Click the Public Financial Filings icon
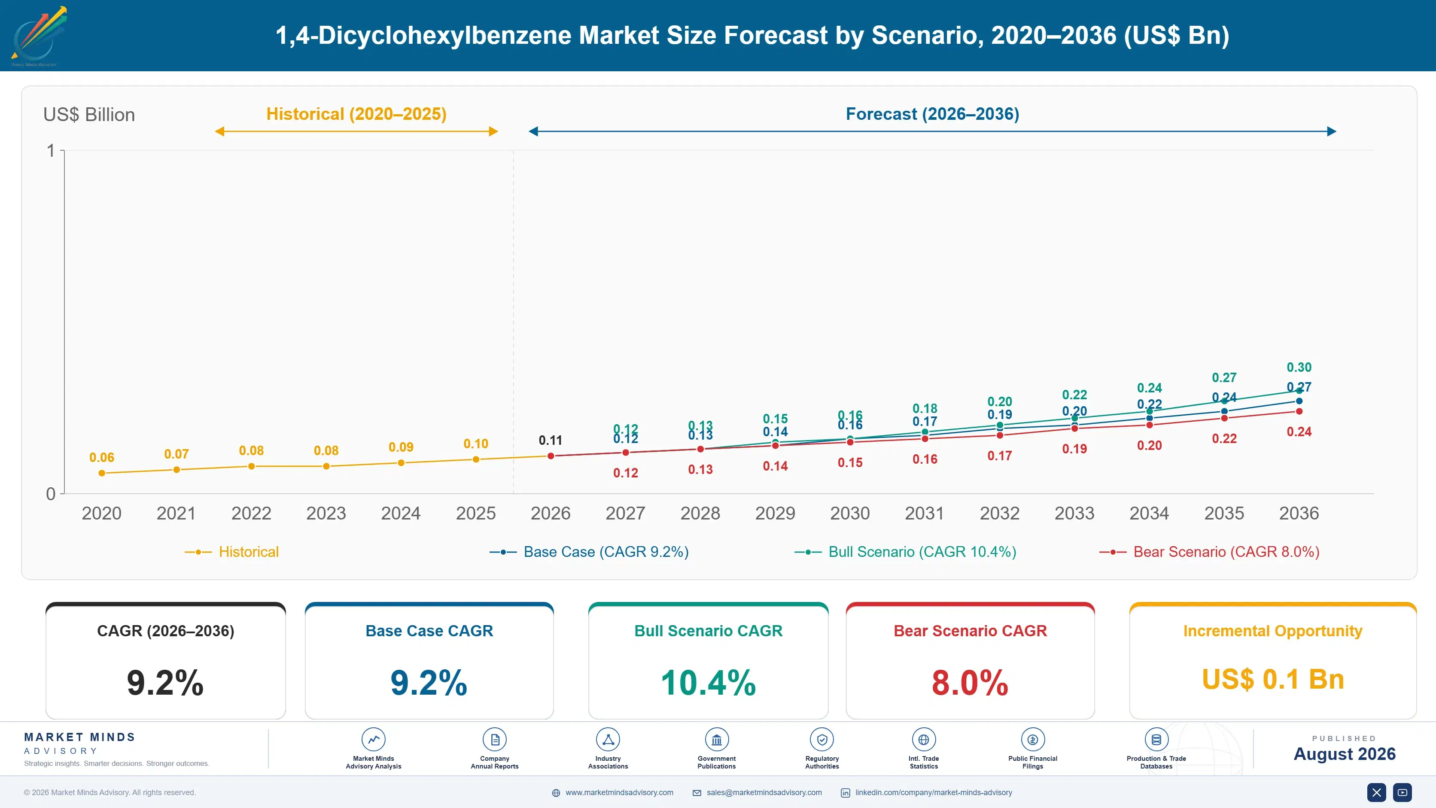Viewport: 1436px width, 808px height. pyautogui.click(x=1032, y=739)
